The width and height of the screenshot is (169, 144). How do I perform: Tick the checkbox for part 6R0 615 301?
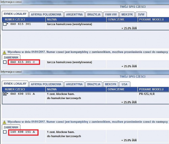5,24
